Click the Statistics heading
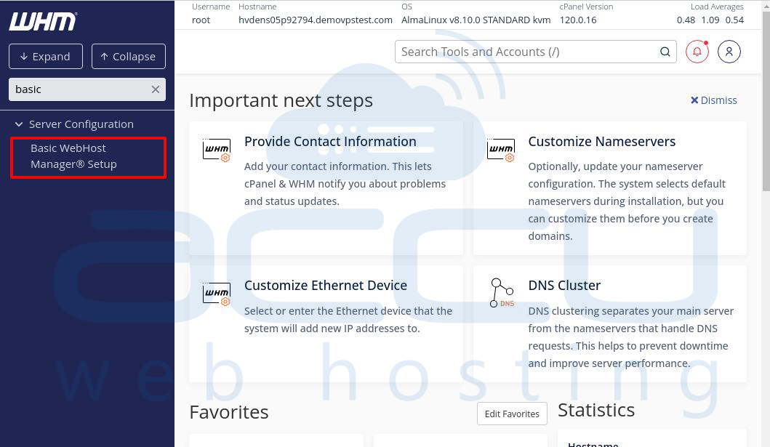The height and width of the screenshot is (447, 770). (596, 410)
